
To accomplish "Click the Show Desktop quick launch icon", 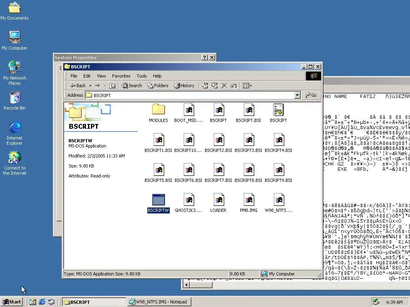I will tap(33, 302).
